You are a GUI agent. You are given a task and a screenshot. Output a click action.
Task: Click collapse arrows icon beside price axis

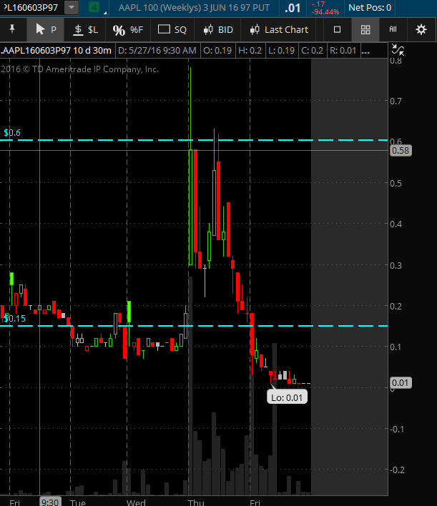(x=398, y=50)
